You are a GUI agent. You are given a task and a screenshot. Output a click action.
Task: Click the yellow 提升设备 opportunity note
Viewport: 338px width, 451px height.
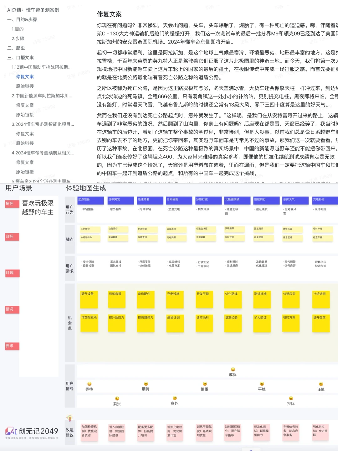89,299
